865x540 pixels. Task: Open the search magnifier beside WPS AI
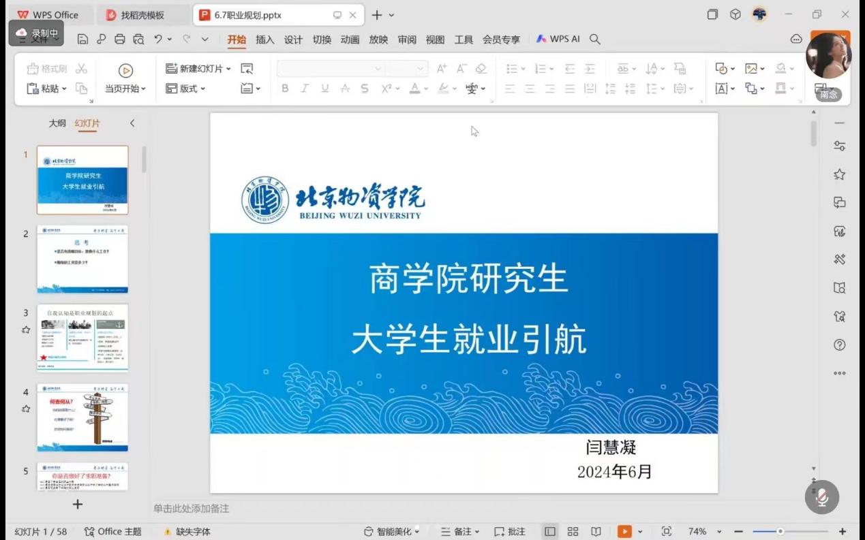click(x=595, y=39)
